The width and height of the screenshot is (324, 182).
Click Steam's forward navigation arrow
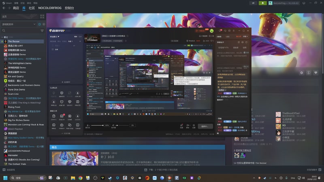point(9,8)
